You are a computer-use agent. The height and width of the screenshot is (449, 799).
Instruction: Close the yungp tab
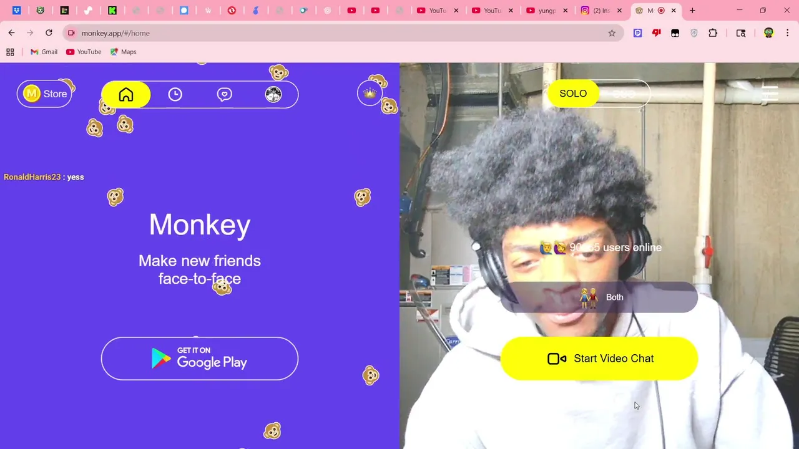[566, 11]
